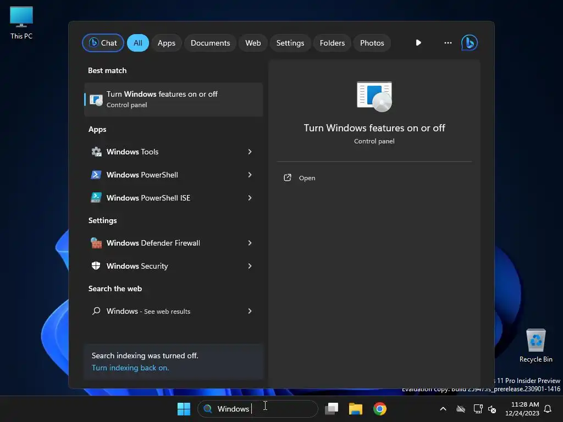Open notifications via the bell icon
Image resolution: width=563 pixels, height=422 pixels.
coord(548,409)
